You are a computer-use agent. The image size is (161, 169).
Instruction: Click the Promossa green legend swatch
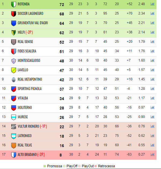[x=45, y=166]
